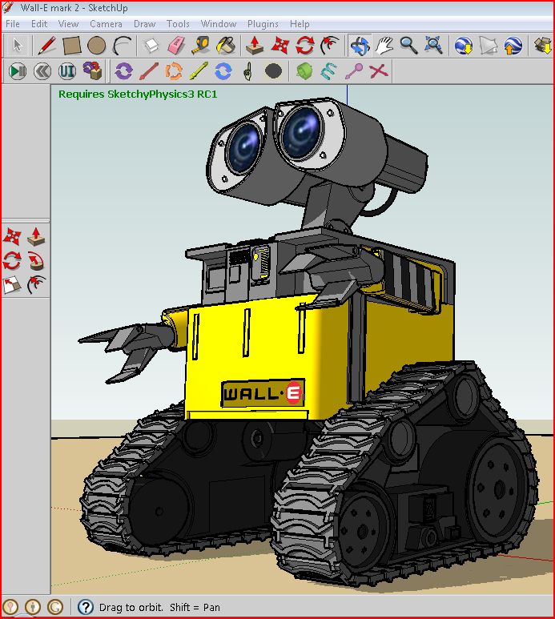Choose Rotate tool in the left palette
The image size is (555, 619).
coord(12,260)
